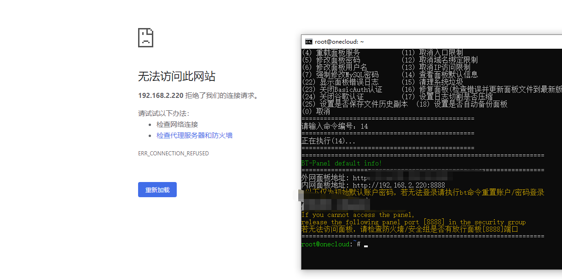Click the root@onecloud:~# shell prompt
The image size is (562, 279).
[x=331, y=244]
